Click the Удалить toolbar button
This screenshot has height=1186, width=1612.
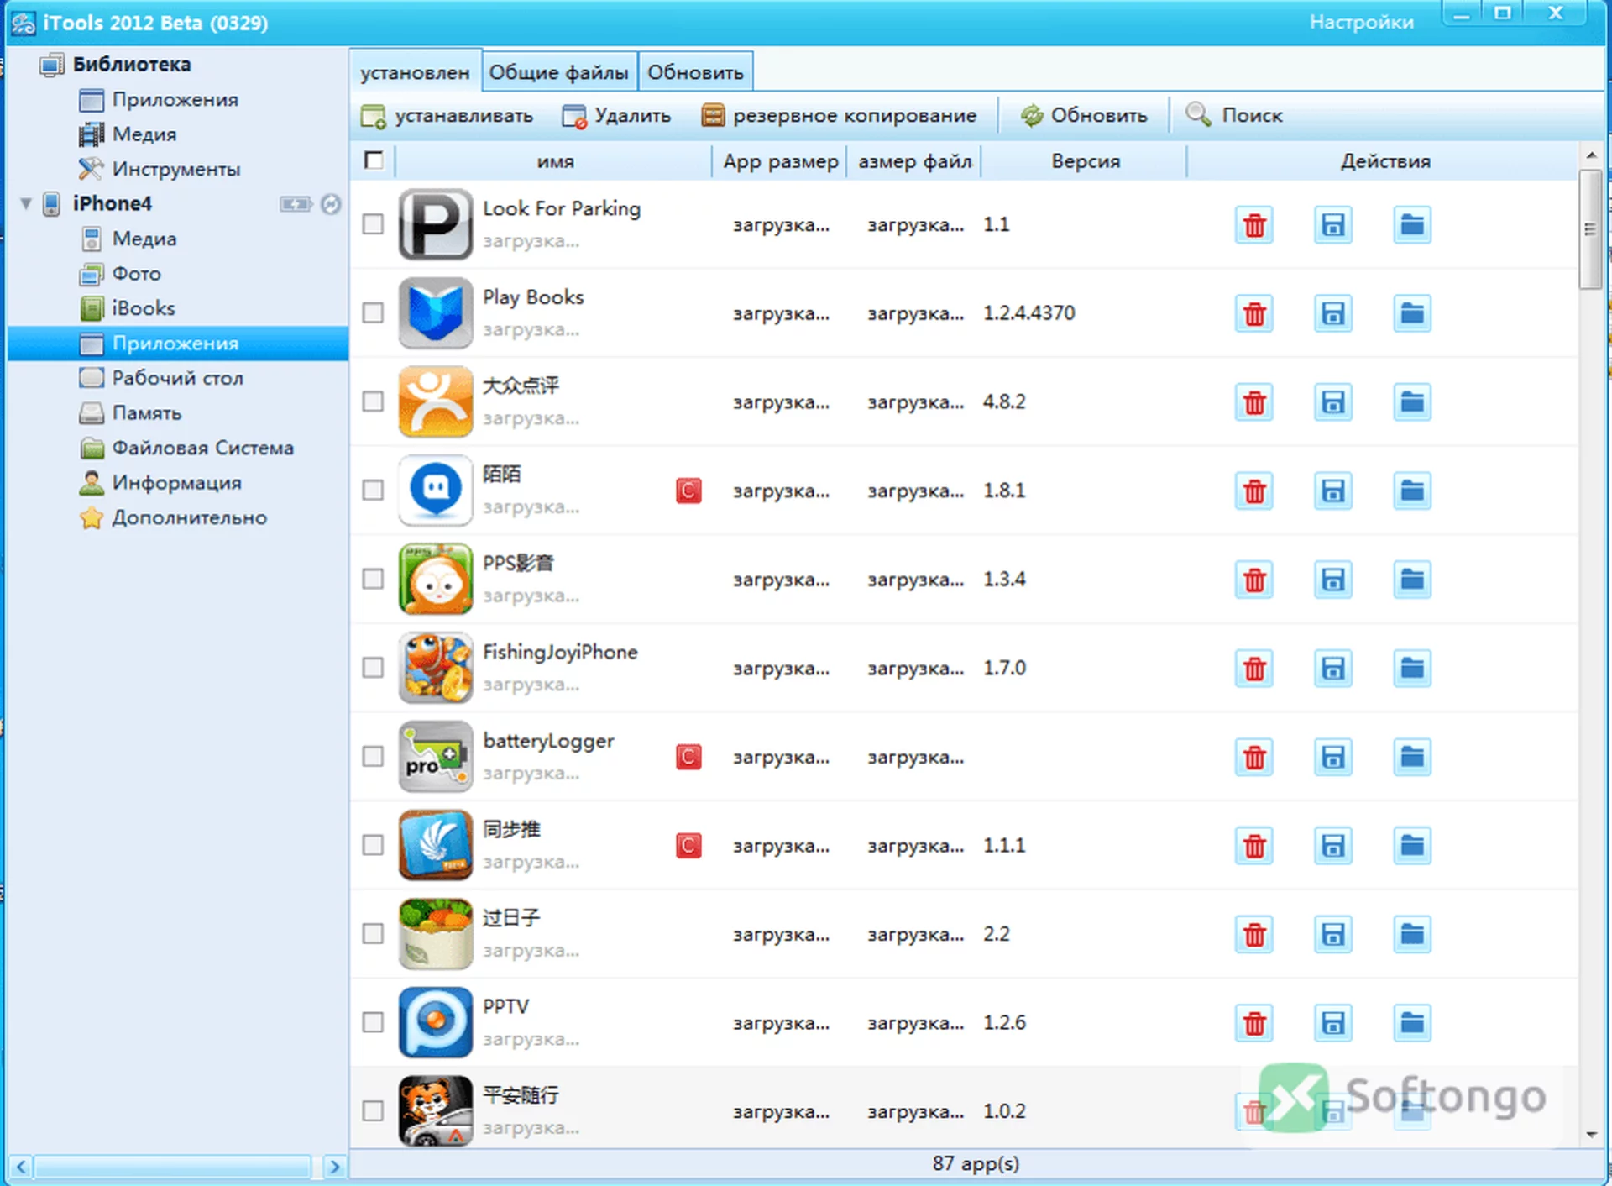click(x=616, y=116)
